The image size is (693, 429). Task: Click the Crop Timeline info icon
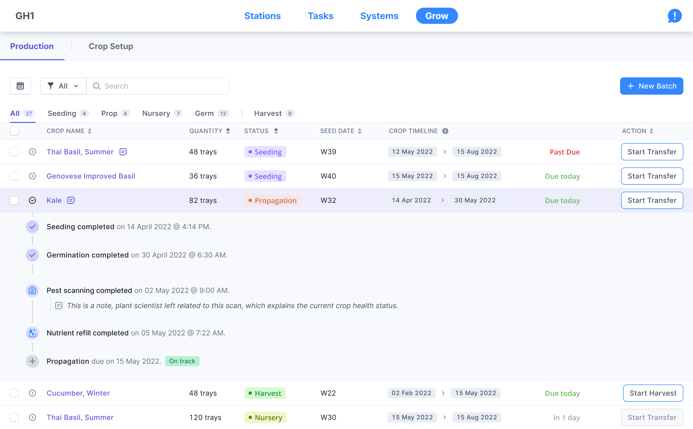(x=445, y=131)
